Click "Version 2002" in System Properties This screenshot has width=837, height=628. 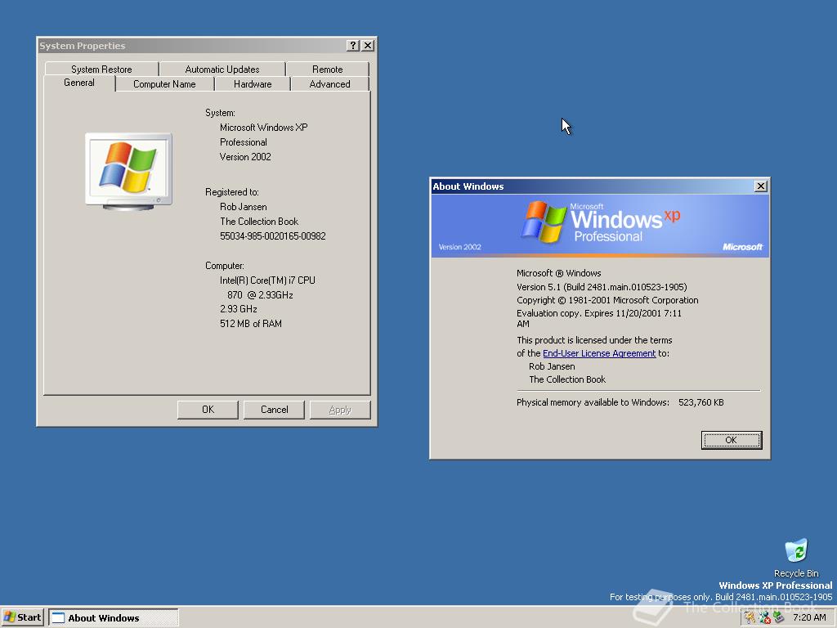[x=245, y=157]
